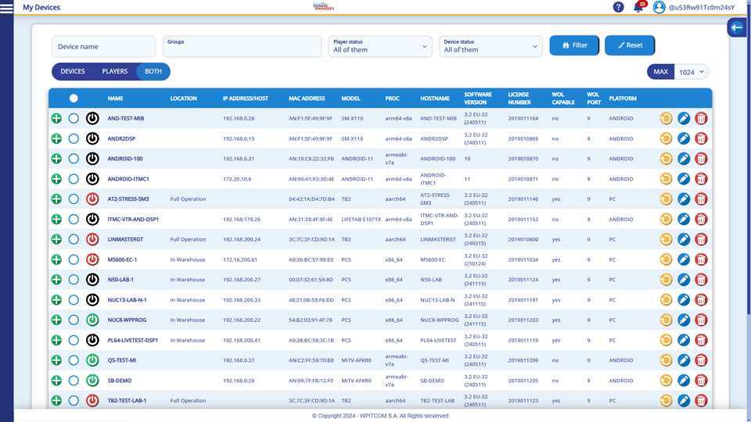Screen dimensions: 751x422
Task: Click restart icon for MS600-EC-1
Action: click(666, 259)
